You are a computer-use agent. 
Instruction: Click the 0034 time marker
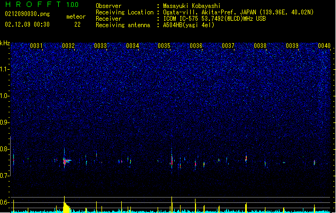coord(132,46)
